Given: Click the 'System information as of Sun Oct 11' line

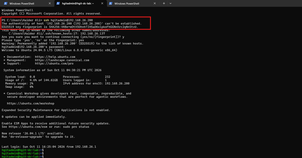Looking at the screenshot, I should pos(52,70).
